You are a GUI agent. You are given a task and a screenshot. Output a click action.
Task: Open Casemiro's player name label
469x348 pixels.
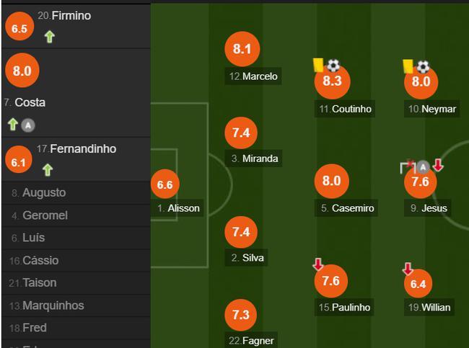point(346,208)
